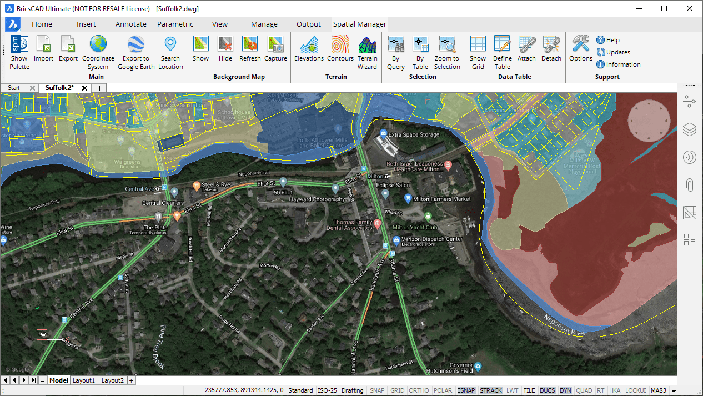Launch the Terrain Wizard

pos(367,52)
